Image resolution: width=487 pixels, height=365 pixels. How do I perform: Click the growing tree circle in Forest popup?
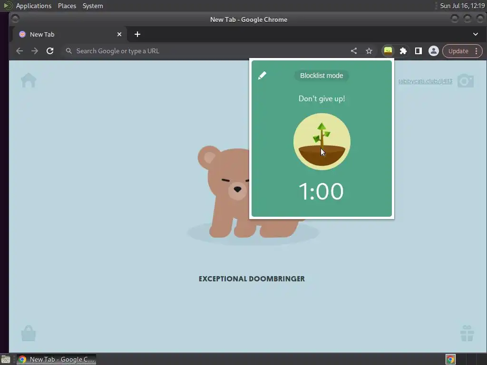[x=322, y=142]
